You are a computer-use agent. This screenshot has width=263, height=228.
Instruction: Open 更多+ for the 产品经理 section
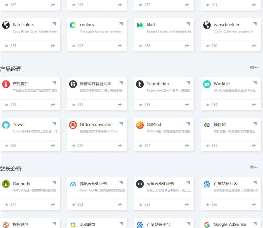pyautogui.click(x=254, y=67)
